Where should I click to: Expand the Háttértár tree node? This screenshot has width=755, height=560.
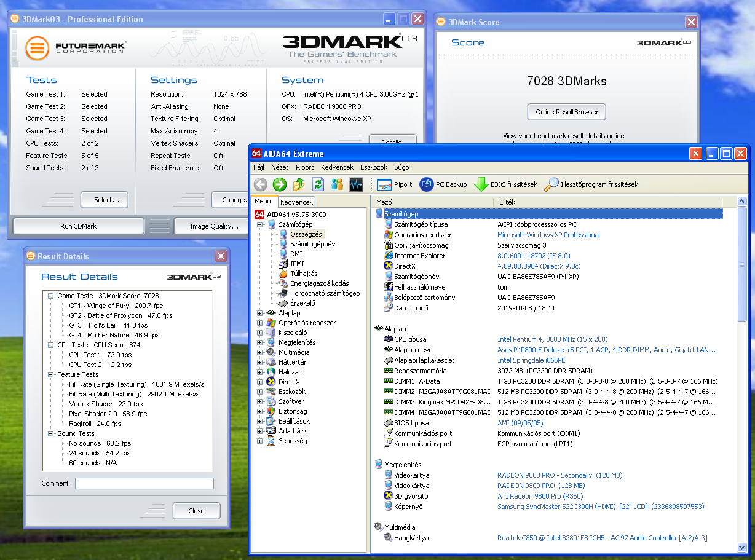[x=259, y=362]
